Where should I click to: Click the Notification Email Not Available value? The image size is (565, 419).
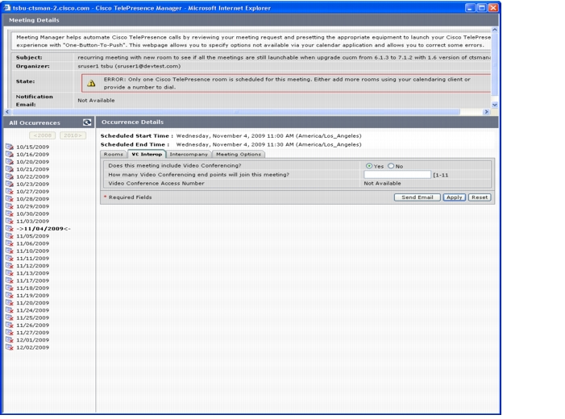(x=96, y=101)
